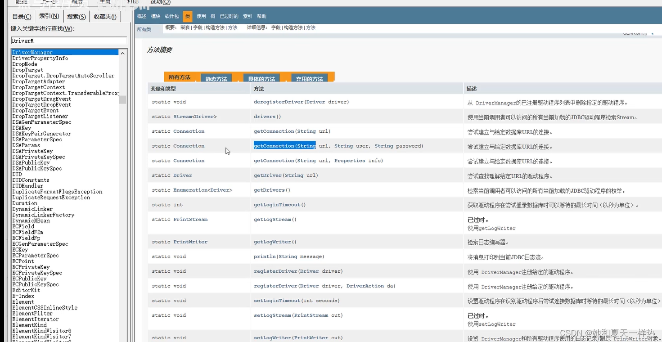Open the setLoginTimeout method link
The width and height of the screenshot is (662, 342).
coord(276,301)
